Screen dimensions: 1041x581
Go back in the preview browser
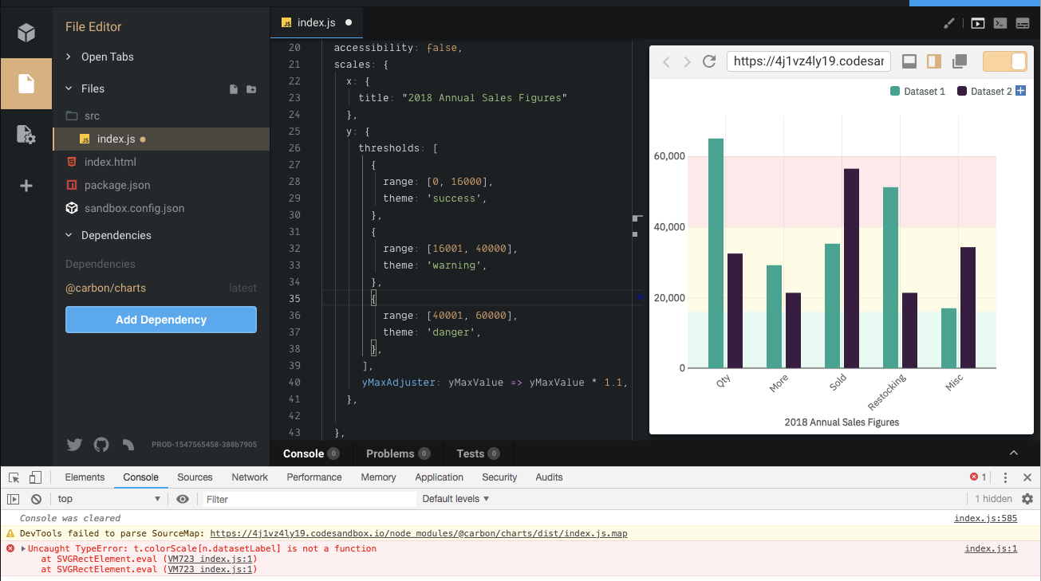point(667,61)
